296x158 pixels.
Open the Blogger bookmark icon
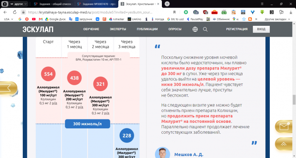pos(250,19)
